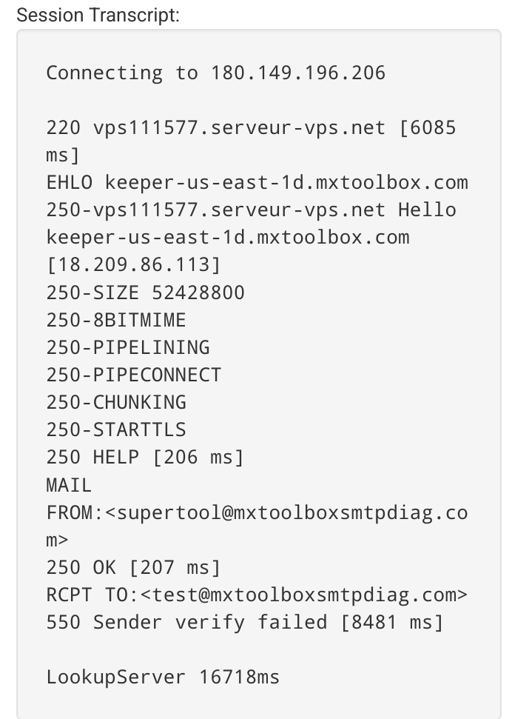The width and height of the screenshot is (532, 719).
Task: Click the Session Transcript heading
Action: coord(98,16)
